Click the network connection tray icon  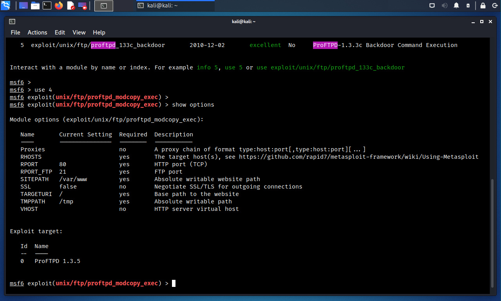[432, 5]
